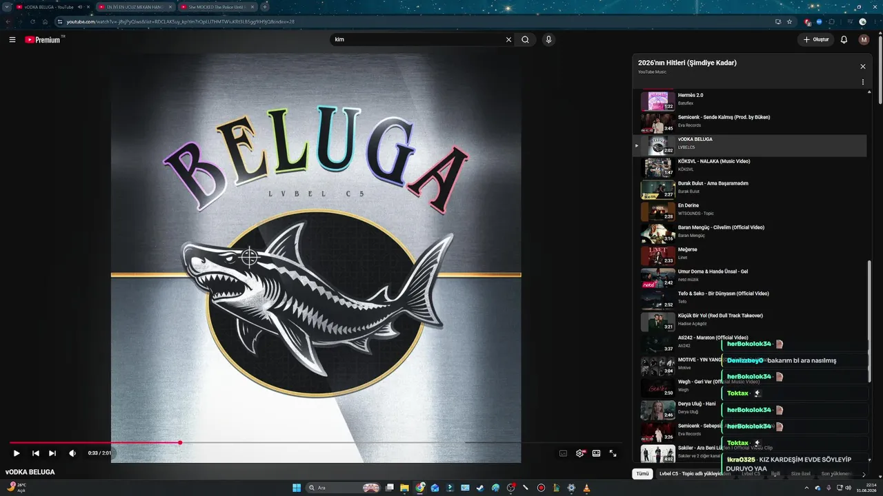Open YouTube notifications bell
This screenshot has width=883, height=496.
point(844,40)
